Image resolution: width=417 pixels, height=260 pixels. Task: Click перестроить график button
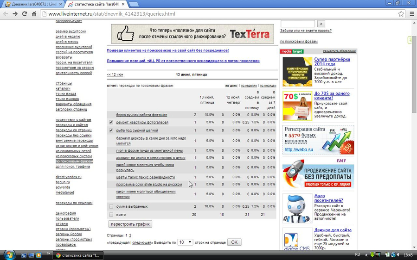130,224
